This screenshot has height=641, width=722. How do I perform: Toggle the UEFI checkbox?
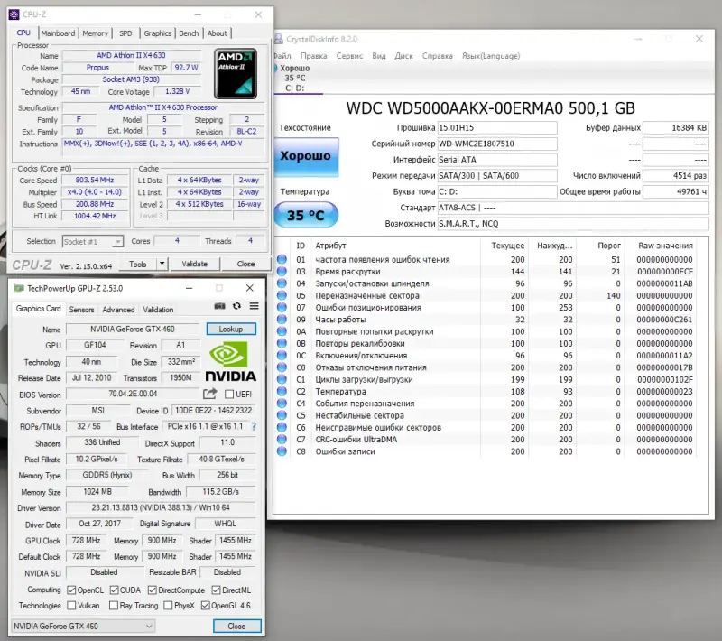coord(229,395)
